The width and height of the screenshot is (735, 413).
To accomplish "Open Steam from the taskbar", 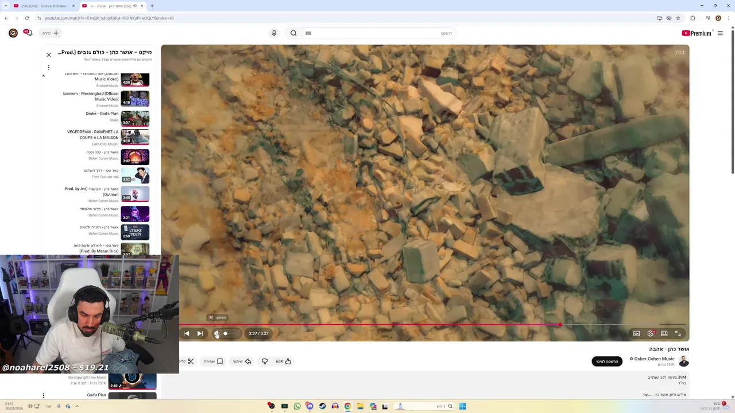I will [322, 406].
